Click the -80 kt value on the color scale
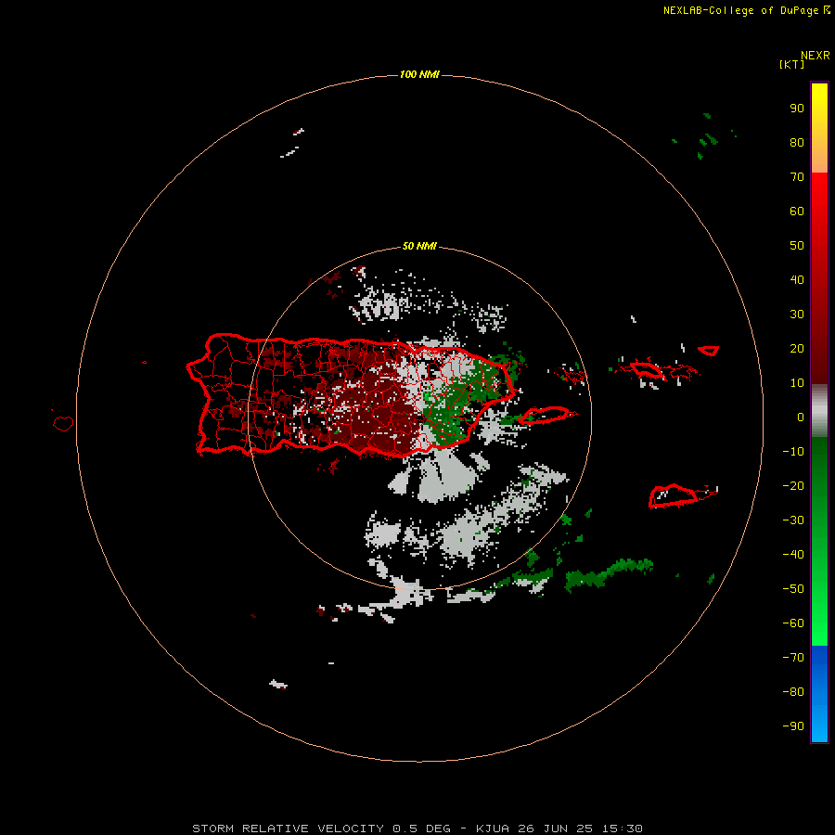Image resolution: width=835 pixels, height=835 pixels. (x=793, y=692)
